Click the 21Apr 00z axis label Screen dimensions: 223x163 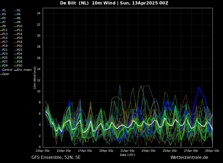(x=128, y=151)
